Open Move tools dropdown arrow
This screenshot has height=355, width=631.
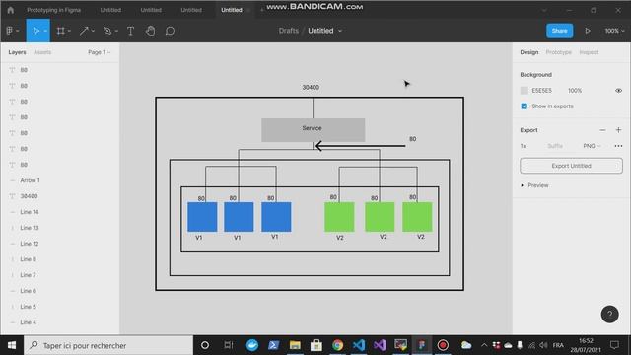(x=45, y=31)
